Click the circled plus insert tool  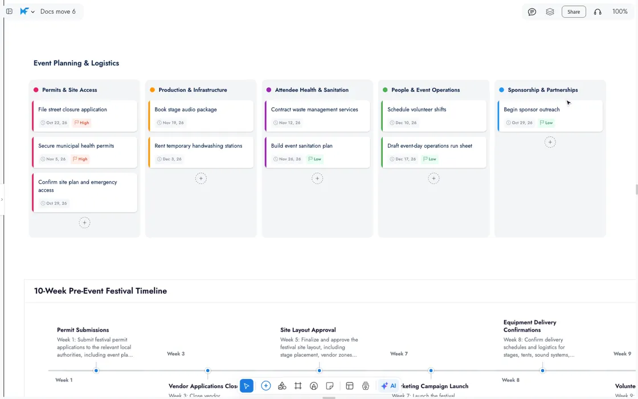[x=265, y=385]
